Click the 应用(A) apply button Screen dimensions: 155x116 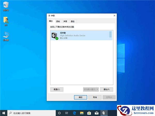pyautogui.click(x=109, y=97)
